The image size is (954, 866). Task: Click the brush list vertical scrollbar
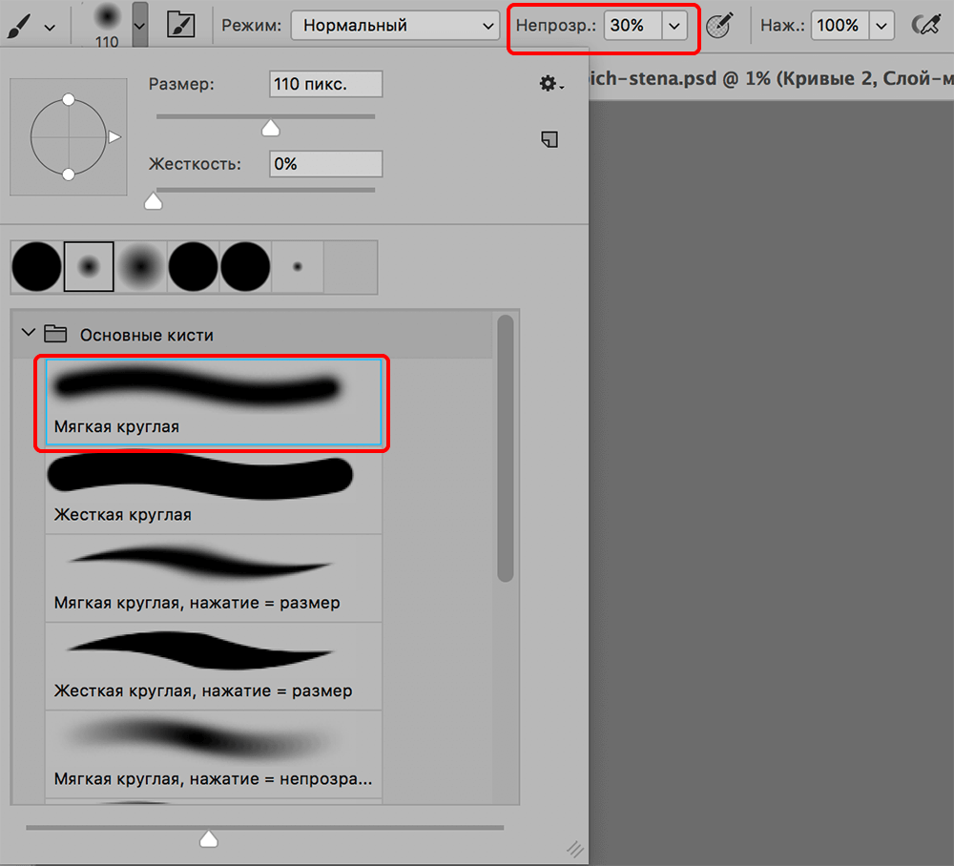pos(506,448)
